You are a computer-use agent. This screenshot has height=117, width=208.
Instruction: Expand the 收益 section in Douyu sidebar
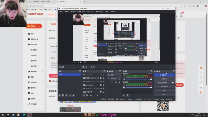click(42, 77)
